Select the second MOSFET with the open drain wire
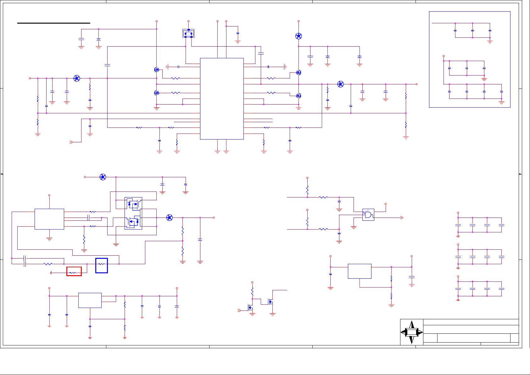The height and width of the screenshot is (375, 530). [271, 302]
